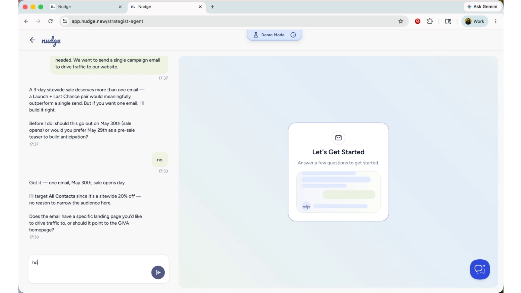
Task: Open the Extensions puzzle icon
Action: pos(430,21)
